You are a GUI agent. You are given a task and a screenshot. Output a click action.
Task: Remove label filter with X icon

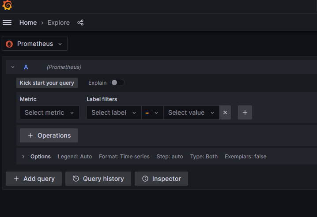(225, 112)
